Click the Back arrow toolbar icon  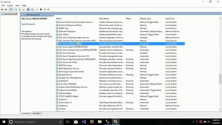pos(2,9)
